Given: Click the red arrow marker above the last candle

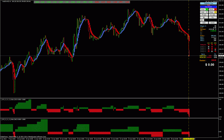Looking at the screenshot, I should coord(189,29).
